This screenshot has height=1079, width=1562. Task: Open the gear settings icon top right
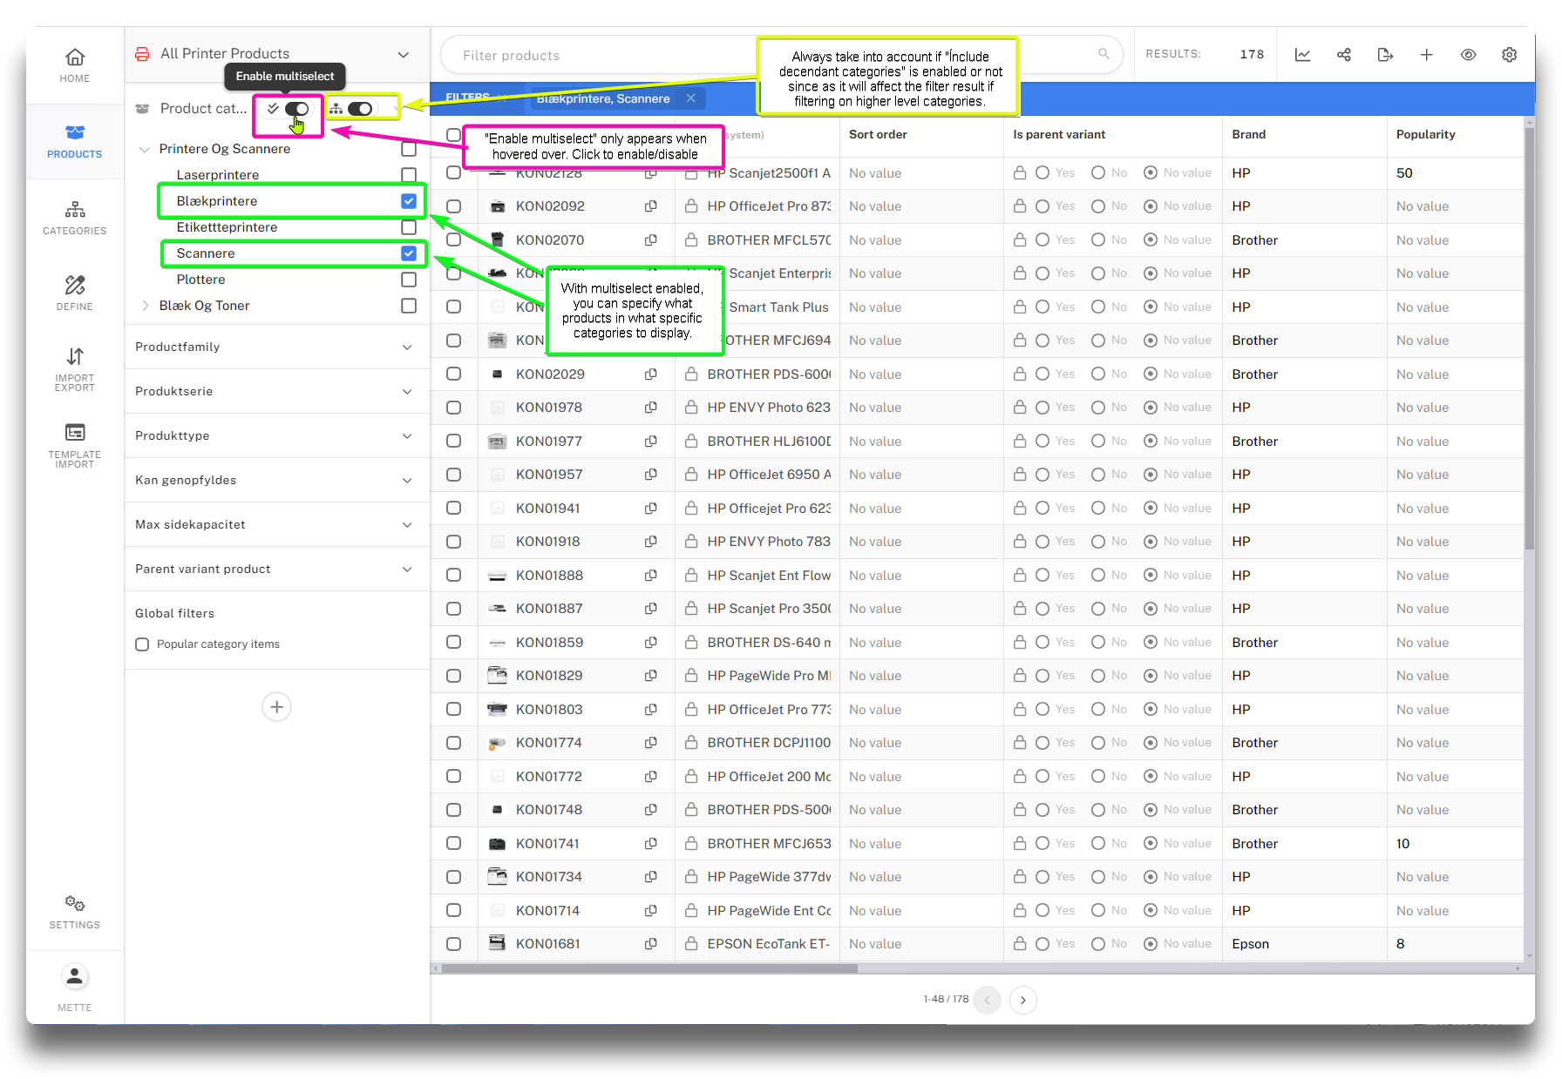1510,55
